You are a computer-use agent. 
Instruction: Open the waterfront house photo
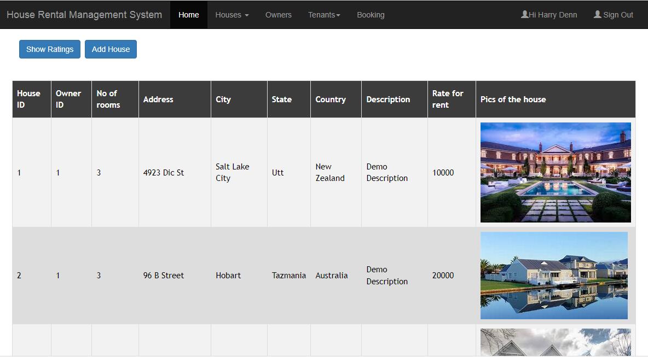pyautogui.click(x=554, y=276)
